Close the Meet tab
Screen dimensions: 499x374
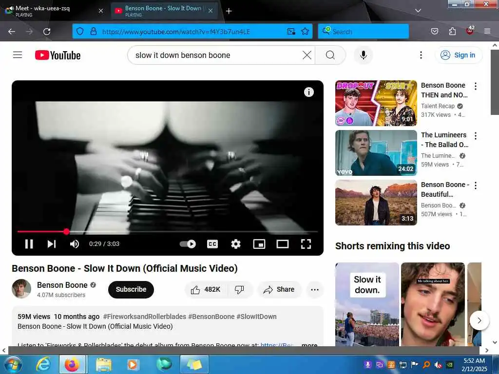[100, 11]
